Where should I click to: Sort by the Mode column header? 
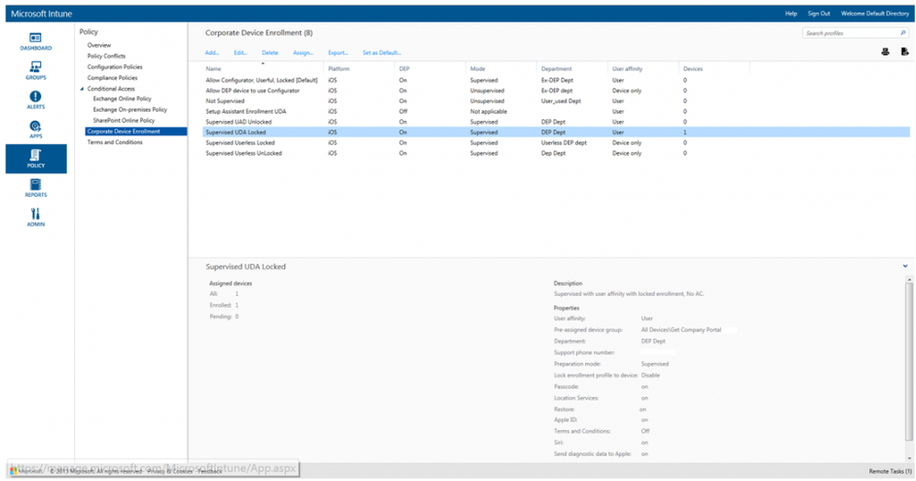click(478, 69)
